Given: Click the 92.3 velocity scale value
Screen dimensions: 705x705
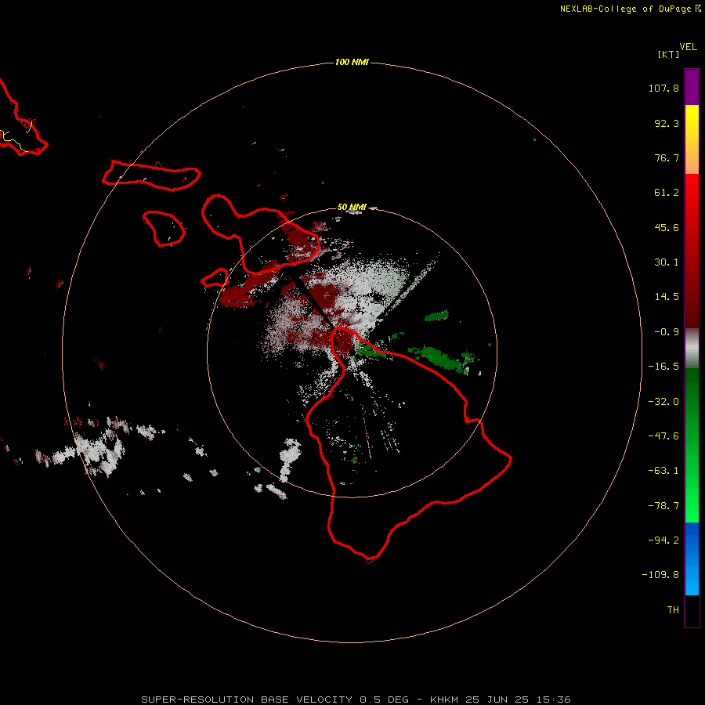Looking at the screenshot, I should [667, 123].
